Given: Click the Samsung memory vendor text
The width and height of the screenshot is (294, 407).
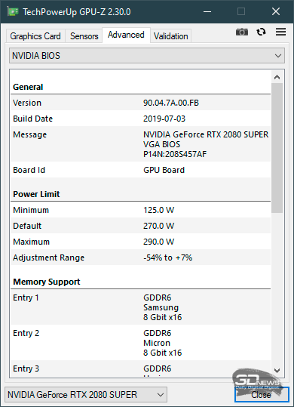Looking at the screenshot, I should pos(161,307).
